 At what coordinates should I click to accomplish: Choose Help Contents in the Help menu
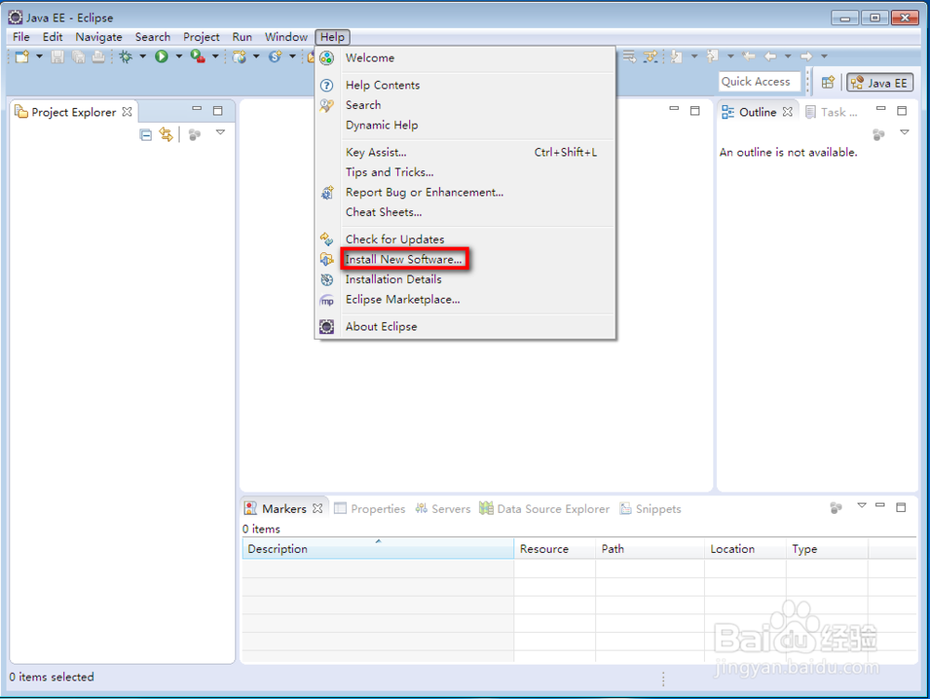point(465,86)
